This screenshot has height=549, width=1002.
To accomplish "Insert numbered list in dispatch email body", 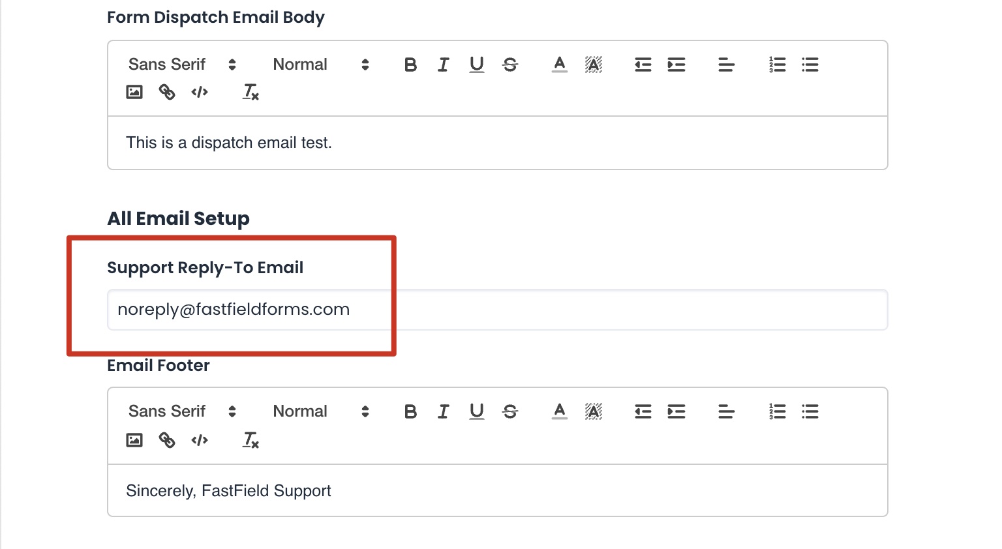I will point(777,65).
